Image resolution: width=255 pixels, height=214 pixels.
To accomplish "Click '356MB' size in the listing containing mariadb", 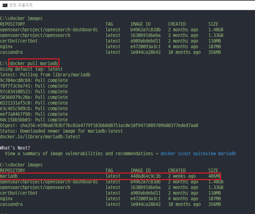I will point(215,204).
